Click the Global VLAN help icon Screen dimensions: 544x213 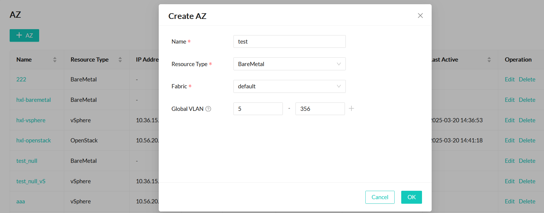coord(208,109)
